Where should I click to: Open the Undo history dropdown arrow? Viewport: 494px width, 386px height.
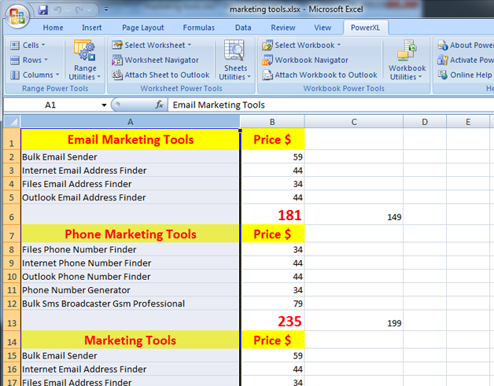tap(68, 10)
